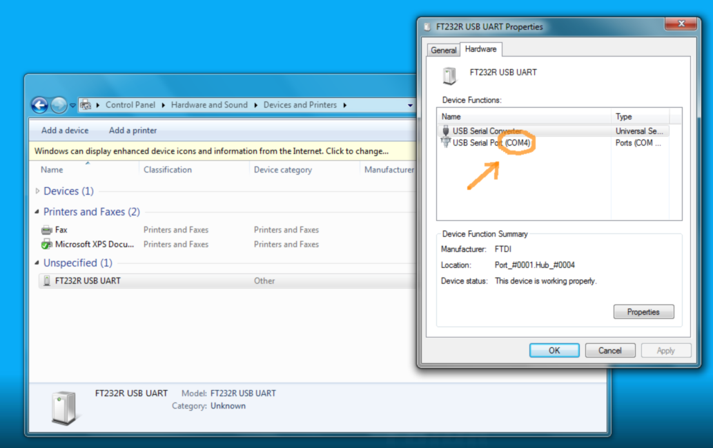The image size is (713, 448).
Task: Select Hardware and Sound breadcrumb
Action: pos(209,105)
